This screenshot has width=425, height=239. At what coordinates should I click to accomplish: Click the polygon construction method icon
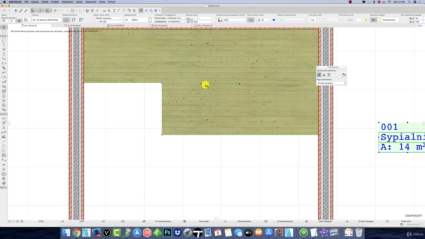click(66, 20)
